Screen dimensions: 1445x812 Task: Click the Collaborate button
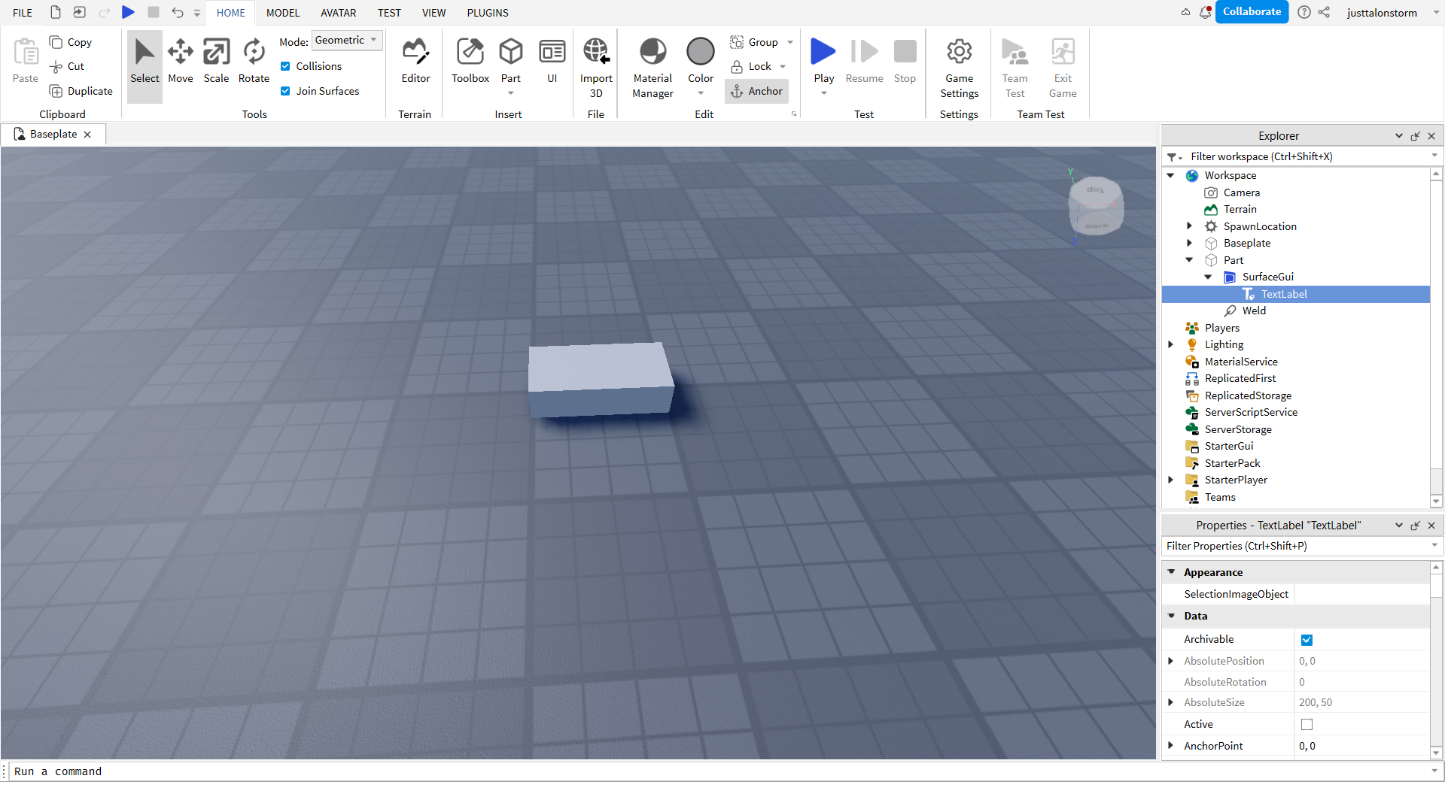1252,12
